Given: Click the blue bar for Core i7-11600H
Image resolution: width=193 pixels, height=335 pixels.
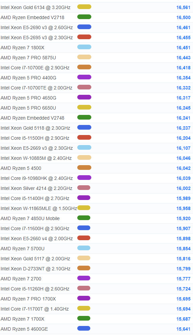Looking at the screenshot, I should pos(84,228).
